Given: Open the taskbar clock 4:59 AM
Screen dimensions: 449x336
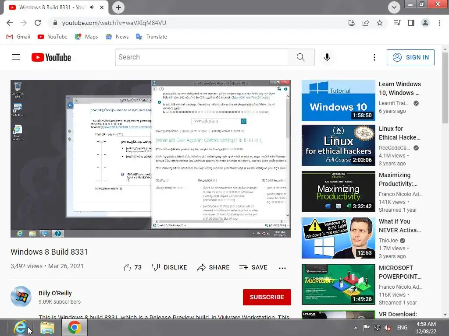Looking at the screenshot, I should coord(426,328).
